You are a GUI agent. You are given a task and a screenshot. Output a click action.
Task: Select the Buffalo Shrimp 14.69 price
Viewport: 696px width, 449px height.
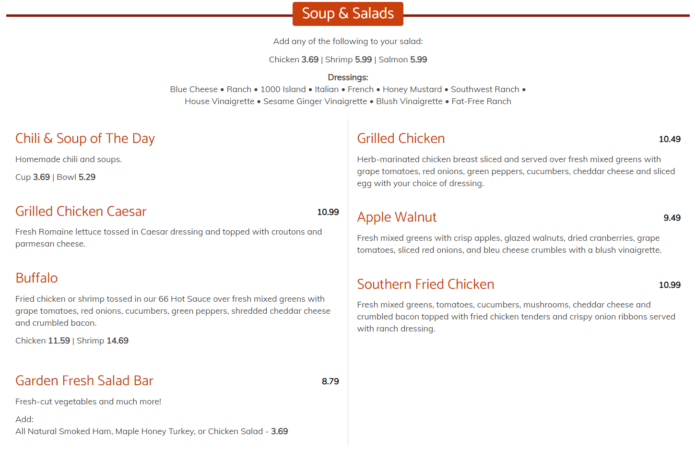[103, 341]
